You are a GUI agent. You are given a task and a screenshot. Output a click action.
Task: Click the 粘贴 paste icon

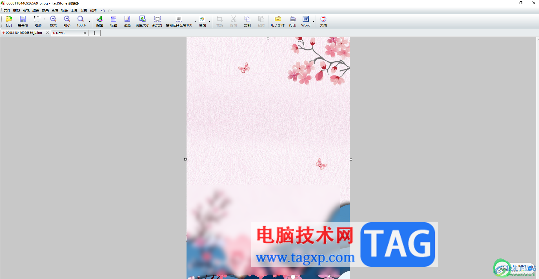(x=261, y=21)
